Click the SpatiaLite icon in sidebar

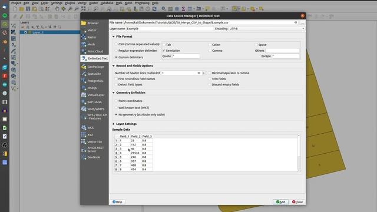tap(84, 74)
